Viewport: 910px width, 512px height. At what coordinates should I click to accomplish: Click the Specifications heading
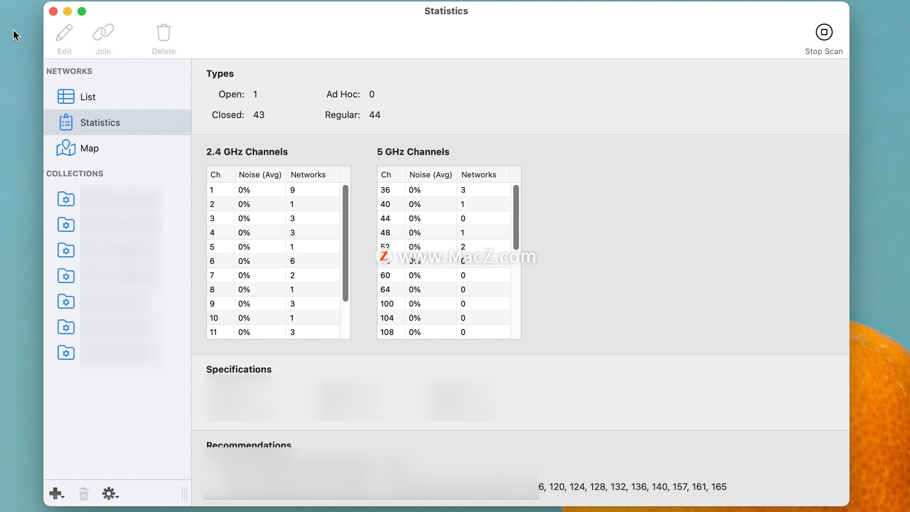[x=239, y=369]
